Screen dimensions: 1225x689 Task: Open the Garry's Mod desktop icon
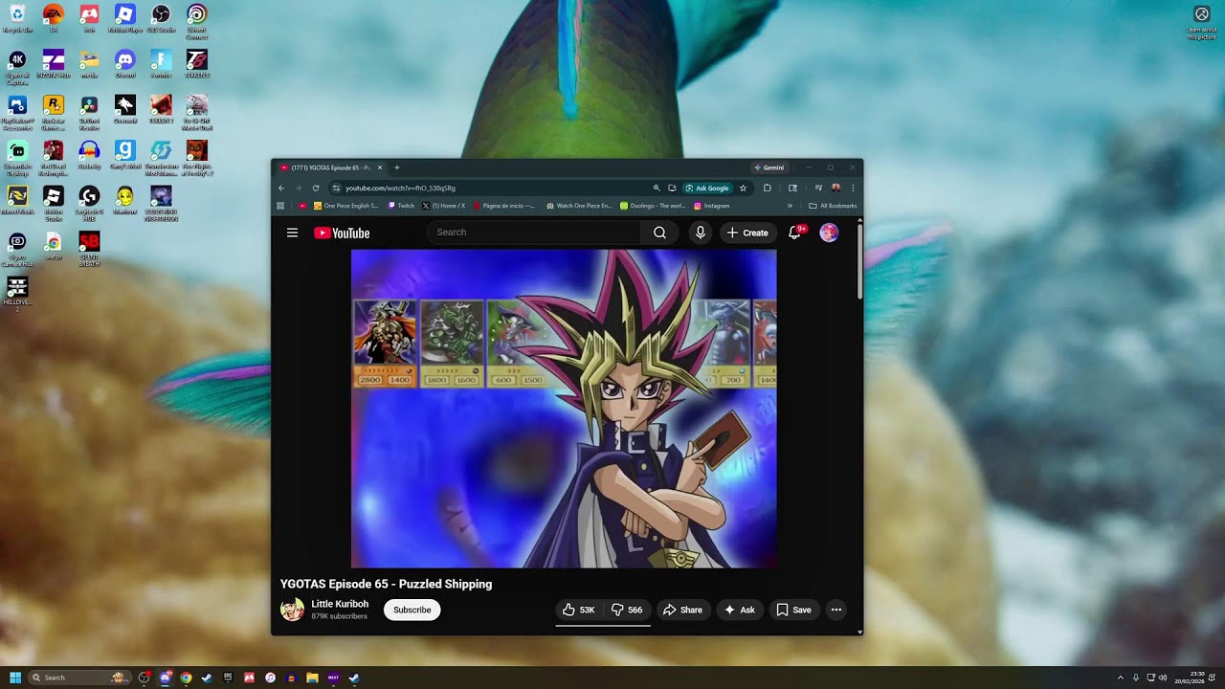tap(125, 155)
